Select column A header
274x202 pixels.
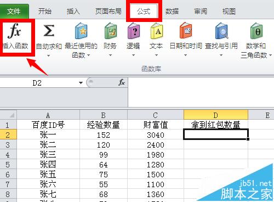pyautogui.click(x=48, y=115)
